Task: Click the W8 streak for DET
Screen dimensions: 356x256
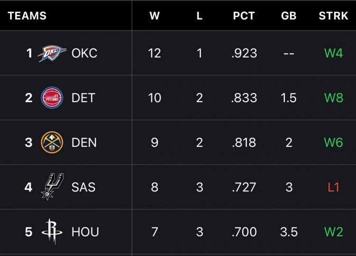Action: pos(333,98)
